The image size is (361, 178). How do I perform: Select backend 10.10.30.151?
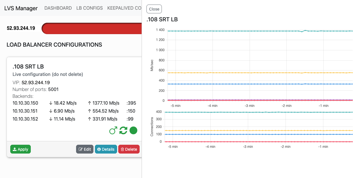click(x=25, y=111)
